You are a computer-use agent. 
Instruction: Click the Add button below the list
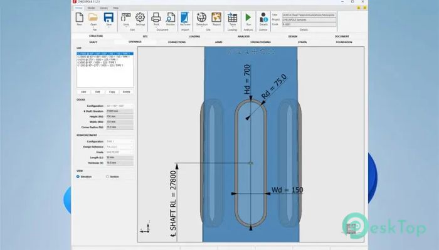pos(83,92)
